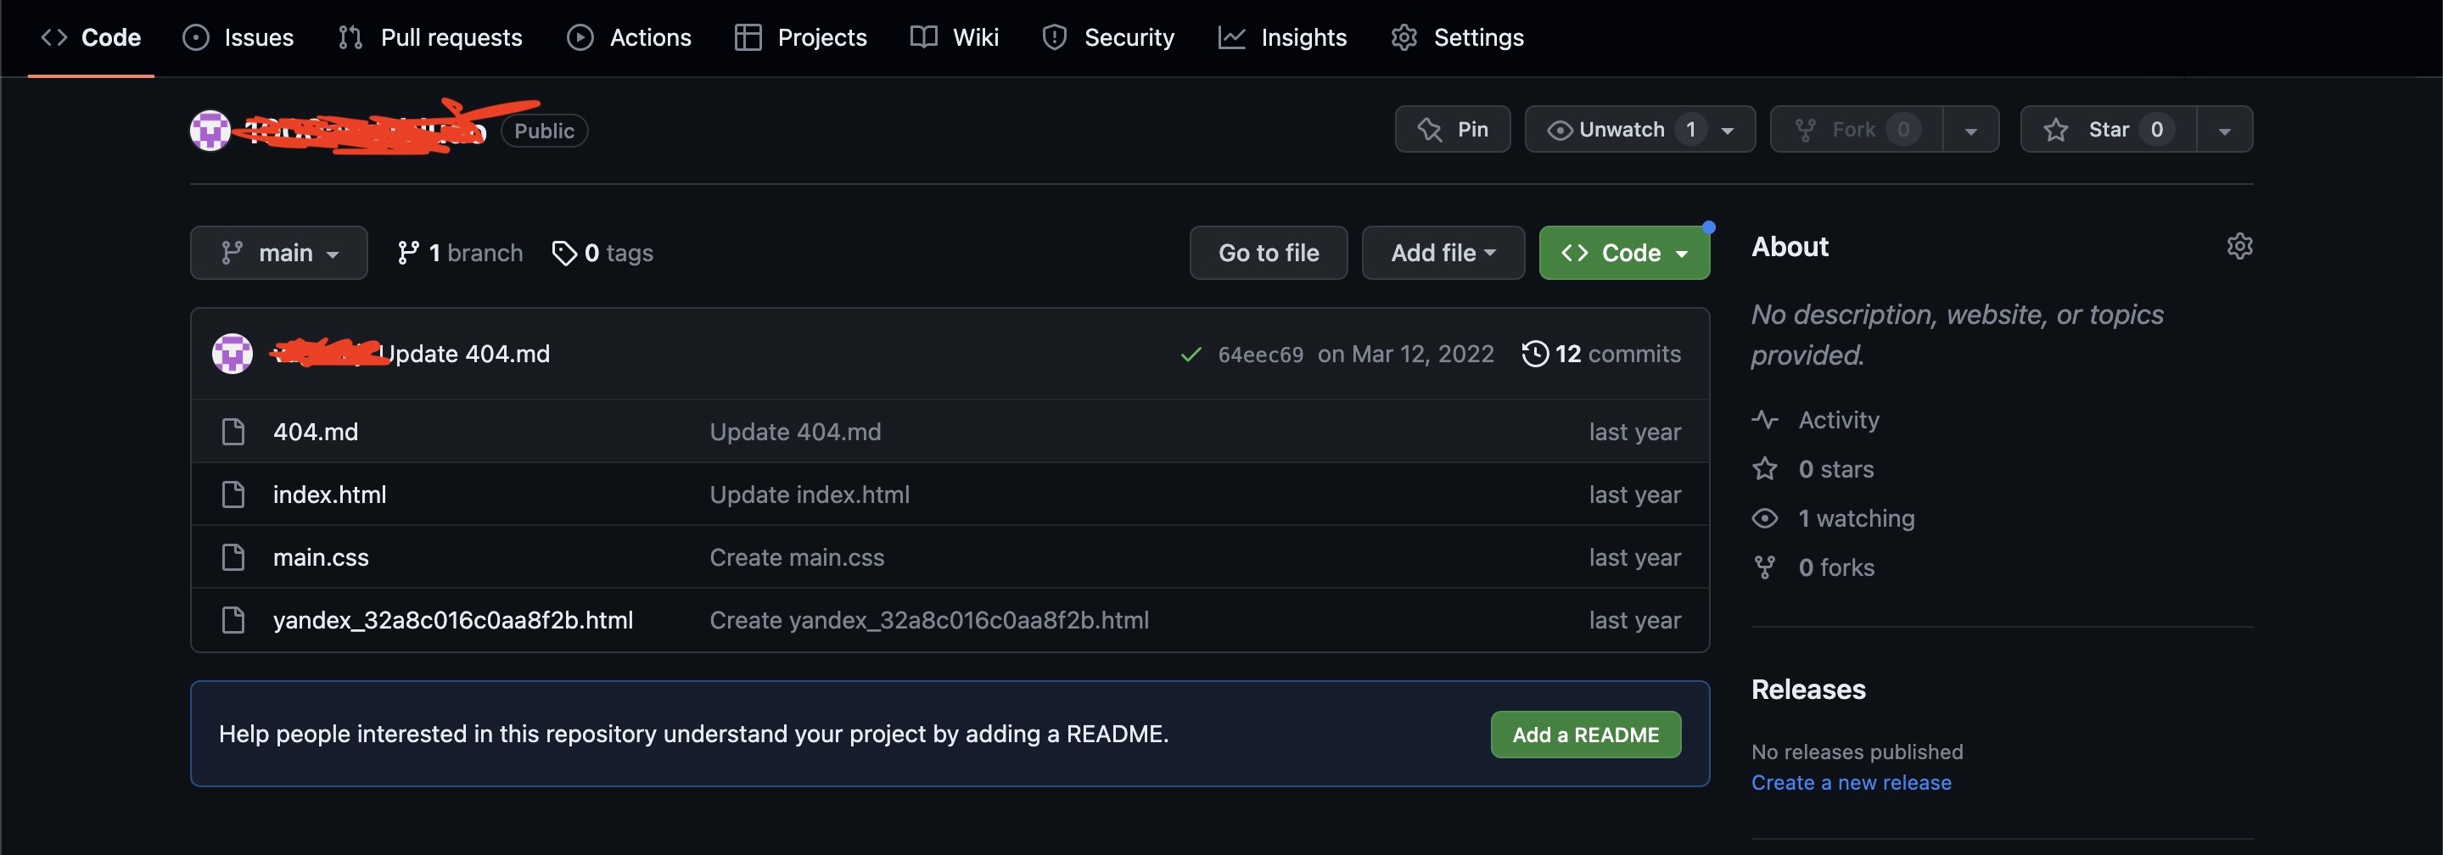Screen dimensions: 2443x855
Task: Click the About settings gear icon
Action: pyautogui.click(x=2238, y=247)
